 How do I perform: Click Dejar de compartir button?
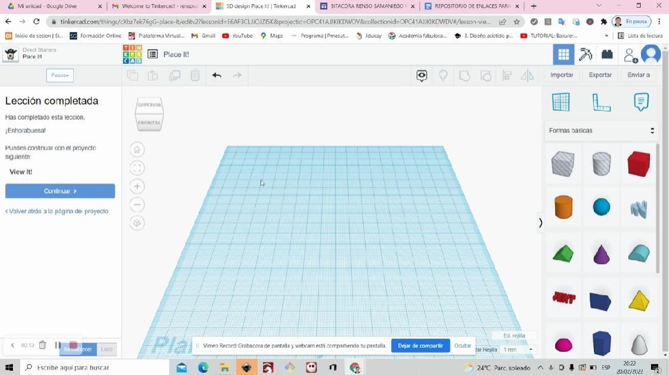click(x=420, y=346)
